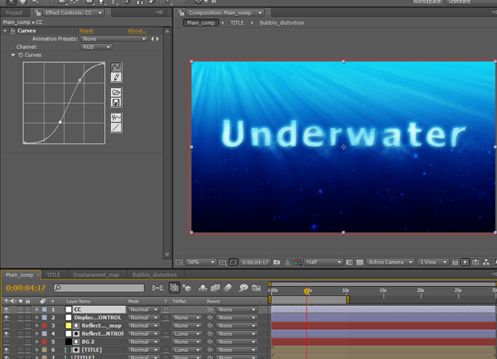This screenshot has width=497, height=359.
Task: Open TrkMat Luma dropdown for Reflect...NTROl layer
Action: click(186, 333)
